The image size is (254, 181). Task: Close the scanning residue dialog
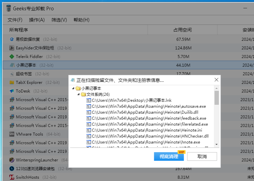click(217, 80)
